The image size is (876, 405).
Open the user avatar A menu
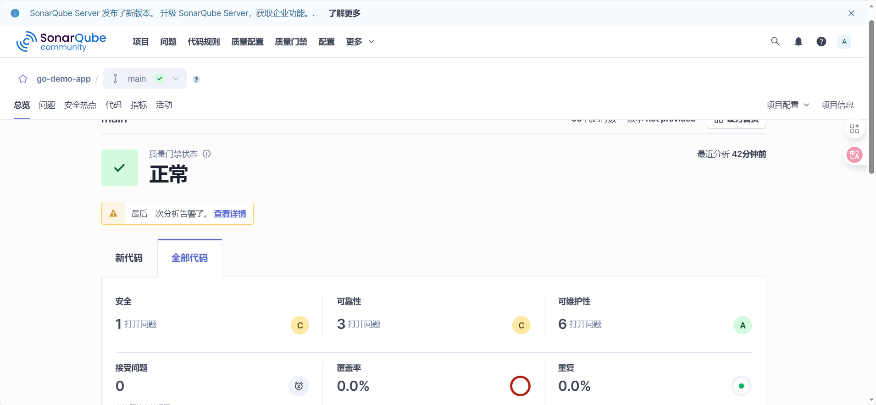pos(844,42)
